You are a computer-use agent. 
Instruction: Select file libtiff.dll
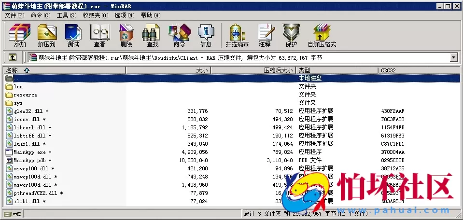click(32, 136)
